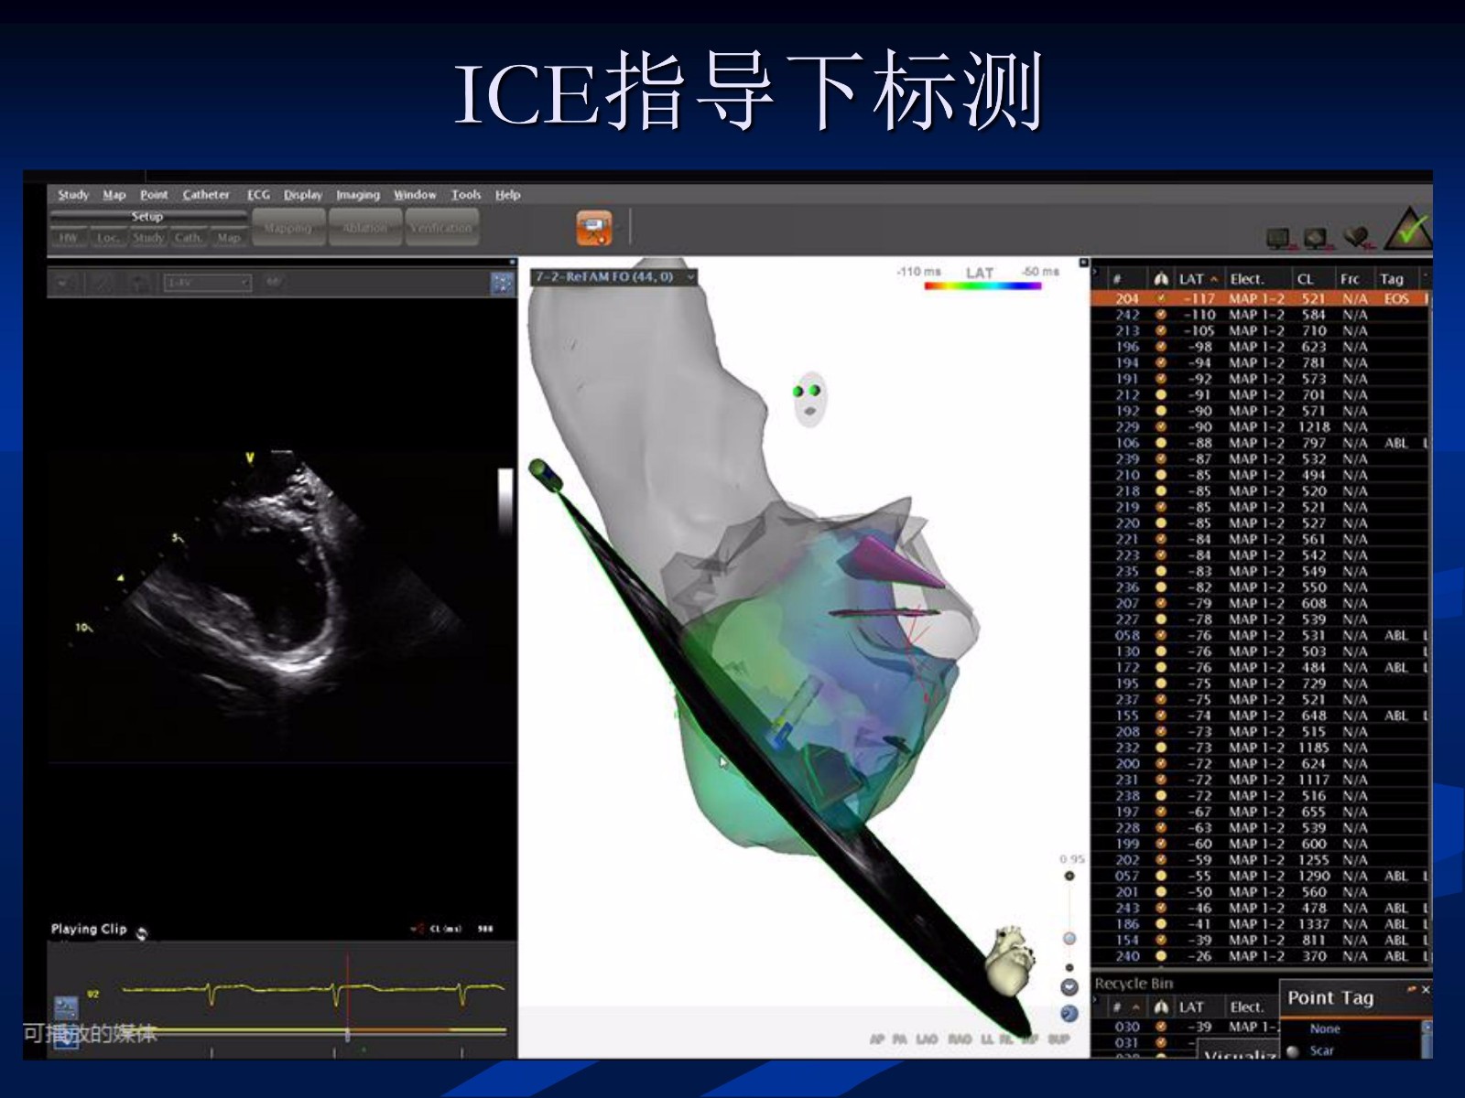Image resolution: width=1465 pixels, height=1098 pixels.
Task: Select the Map setup sub-button
Action: [x=229, y=238]
